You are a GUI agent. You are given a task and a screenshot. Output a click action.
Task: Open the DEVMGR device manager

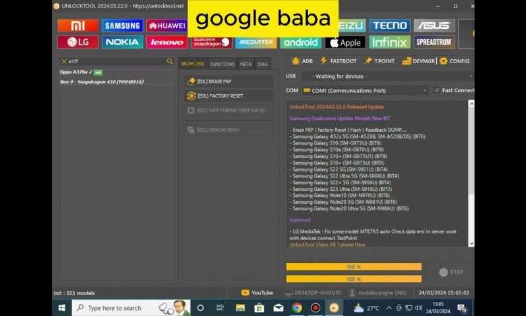click(419, 61)
